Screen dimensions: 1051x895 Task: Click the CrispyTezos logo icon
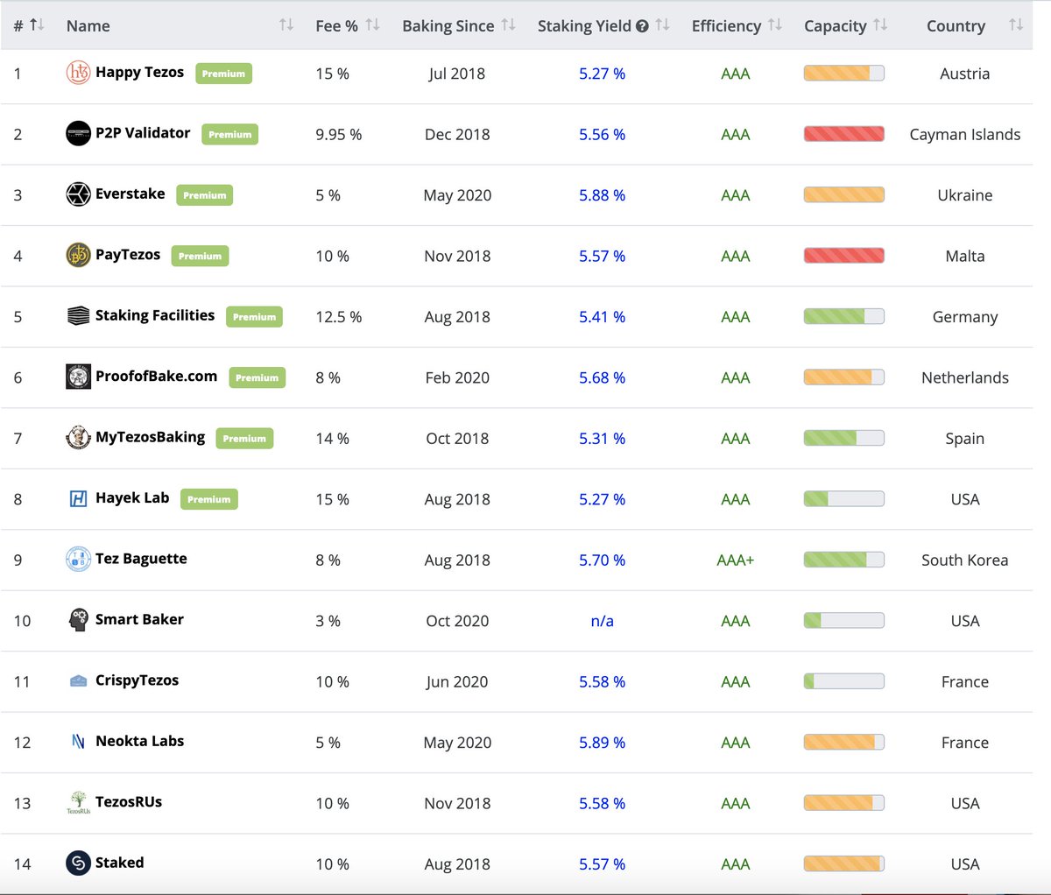(x=79, y=680)
